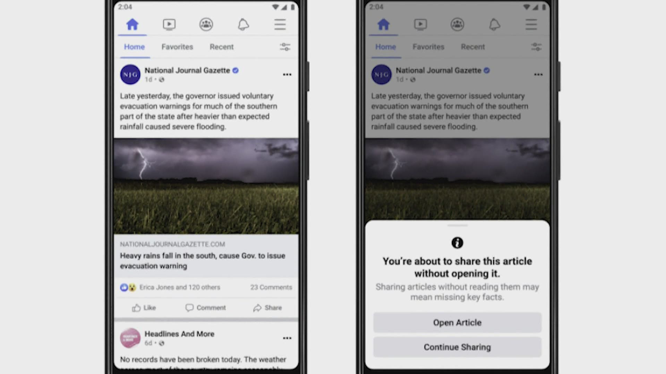Tap the friends/people icon in navbar
Viewport: 666px width, 374px height.
tap(206, 24)
